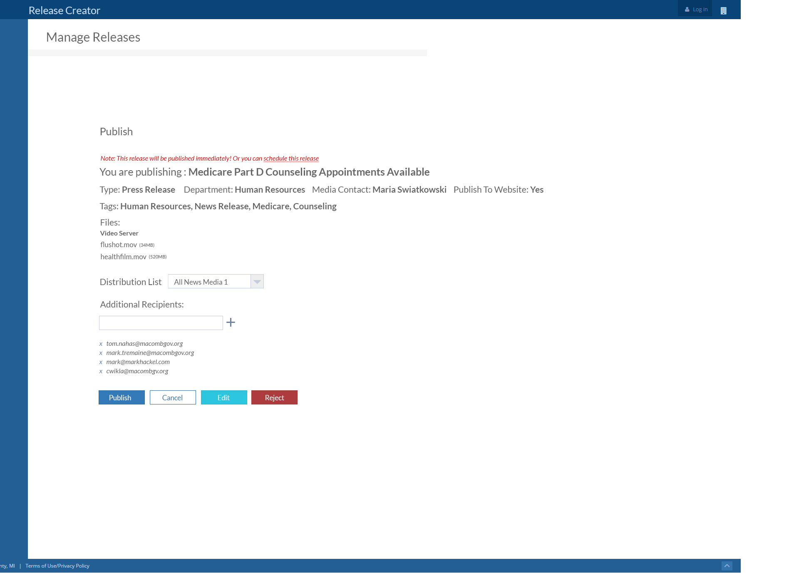This screenshot has width=799, height=573.
Task: Open the healthfilm.mov file entry
Action: [123, 257]
